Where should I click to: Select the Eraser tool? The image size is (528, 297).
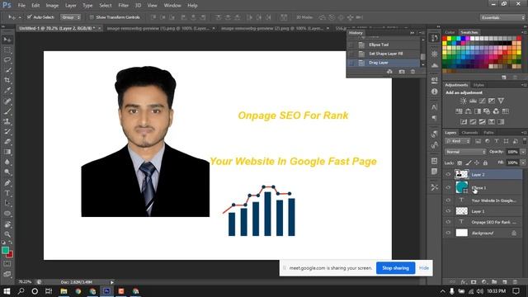(7, 141)
